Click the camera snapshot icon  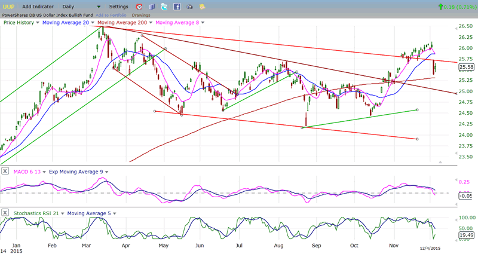(x=190, y=7)
